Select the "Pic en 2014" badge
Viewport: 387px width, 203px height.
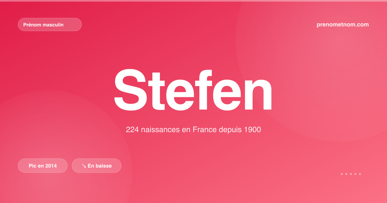43,166
